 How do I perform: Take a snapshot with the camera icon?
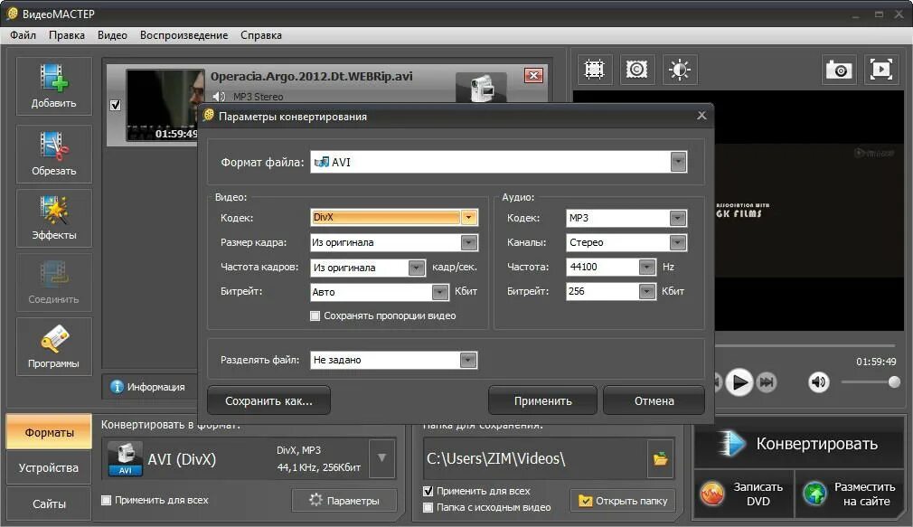click(839, 70)
